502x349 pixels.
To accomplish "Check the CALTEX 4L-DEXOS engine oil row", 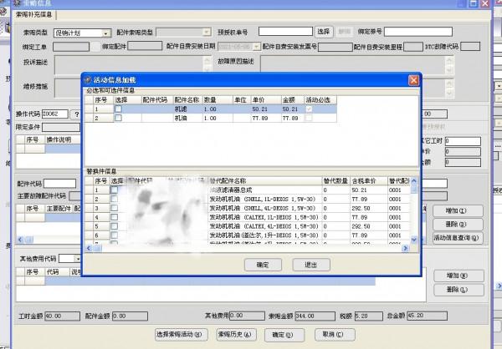I will (114, 226).
